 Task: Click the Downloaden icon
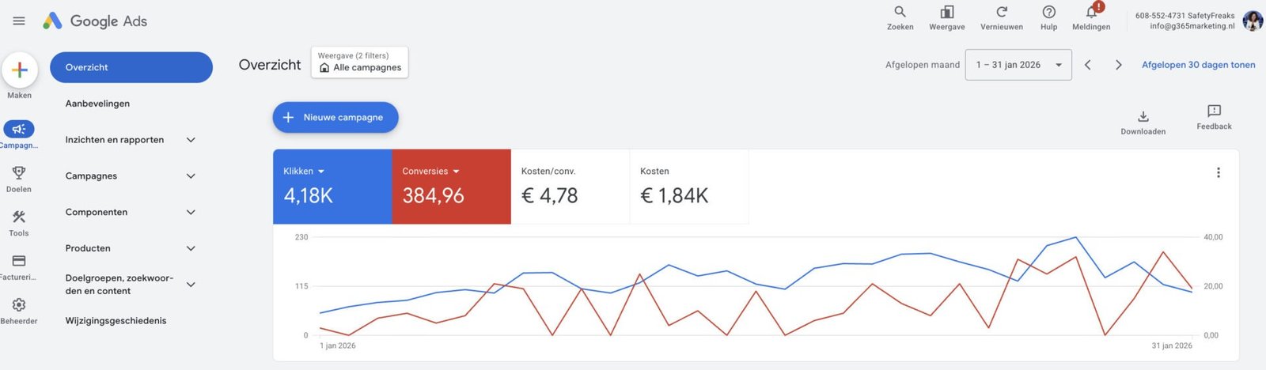click(x=1143, y=117)
